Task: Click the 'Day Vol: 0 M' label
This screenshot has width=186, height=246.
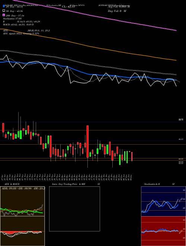Action: [x=117, y=11]
